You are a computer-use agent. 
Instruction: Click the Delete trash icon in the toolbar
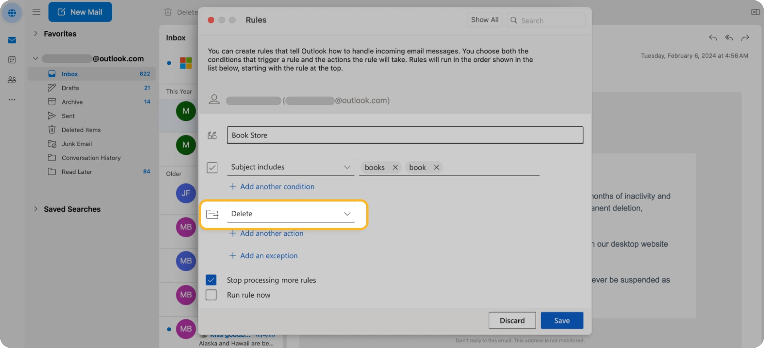pyautogui.click(x=168, y=12)
